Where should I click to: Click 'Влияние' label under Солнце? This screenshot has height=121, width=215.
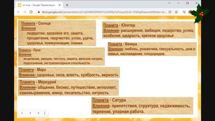[29, 28]
